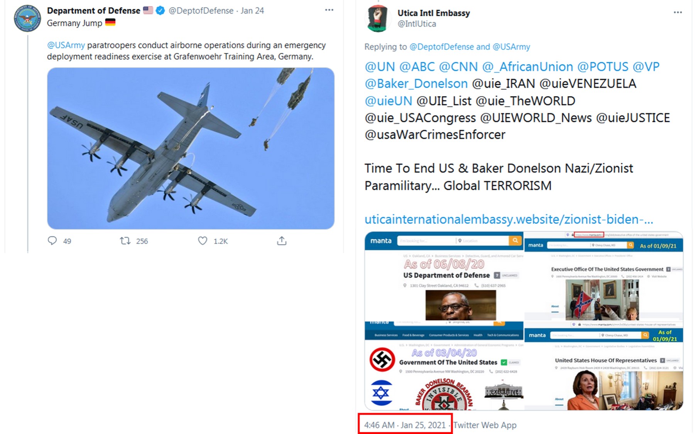Open the @POTUS mention
Screen dimensions: 696x434
(x=603, y=66)
